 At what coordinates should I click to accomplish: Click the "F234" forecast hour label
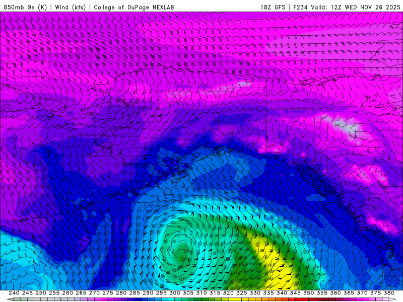(300, 7)
